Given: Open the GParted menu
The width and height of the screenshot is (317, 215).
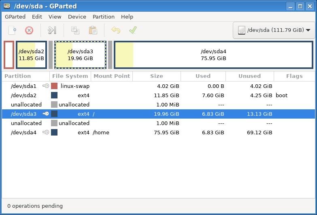Looking at the screenshot, I should click(15, 17).
